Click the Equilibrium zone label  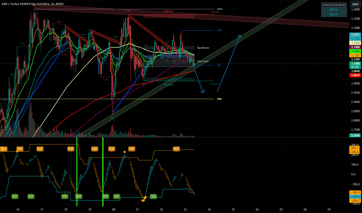203,48
